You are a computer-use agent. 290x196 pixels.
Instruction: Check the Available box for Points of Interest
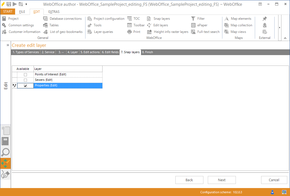coord(25,74)
